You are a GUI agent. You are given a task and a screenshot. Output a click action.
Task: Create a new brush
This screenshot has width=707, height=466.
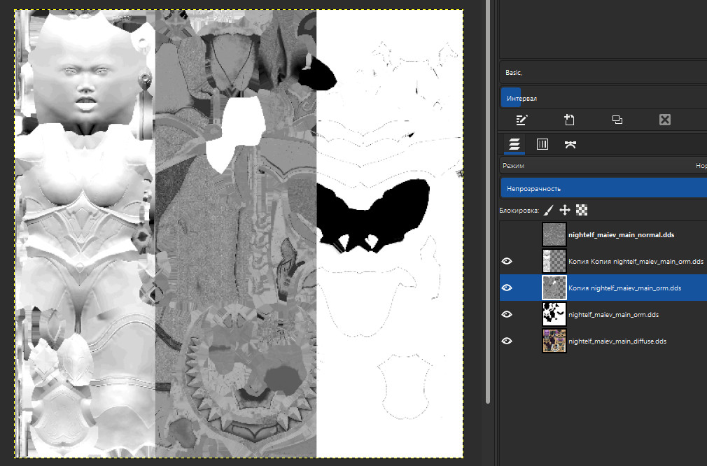click(x=569, y=120)
